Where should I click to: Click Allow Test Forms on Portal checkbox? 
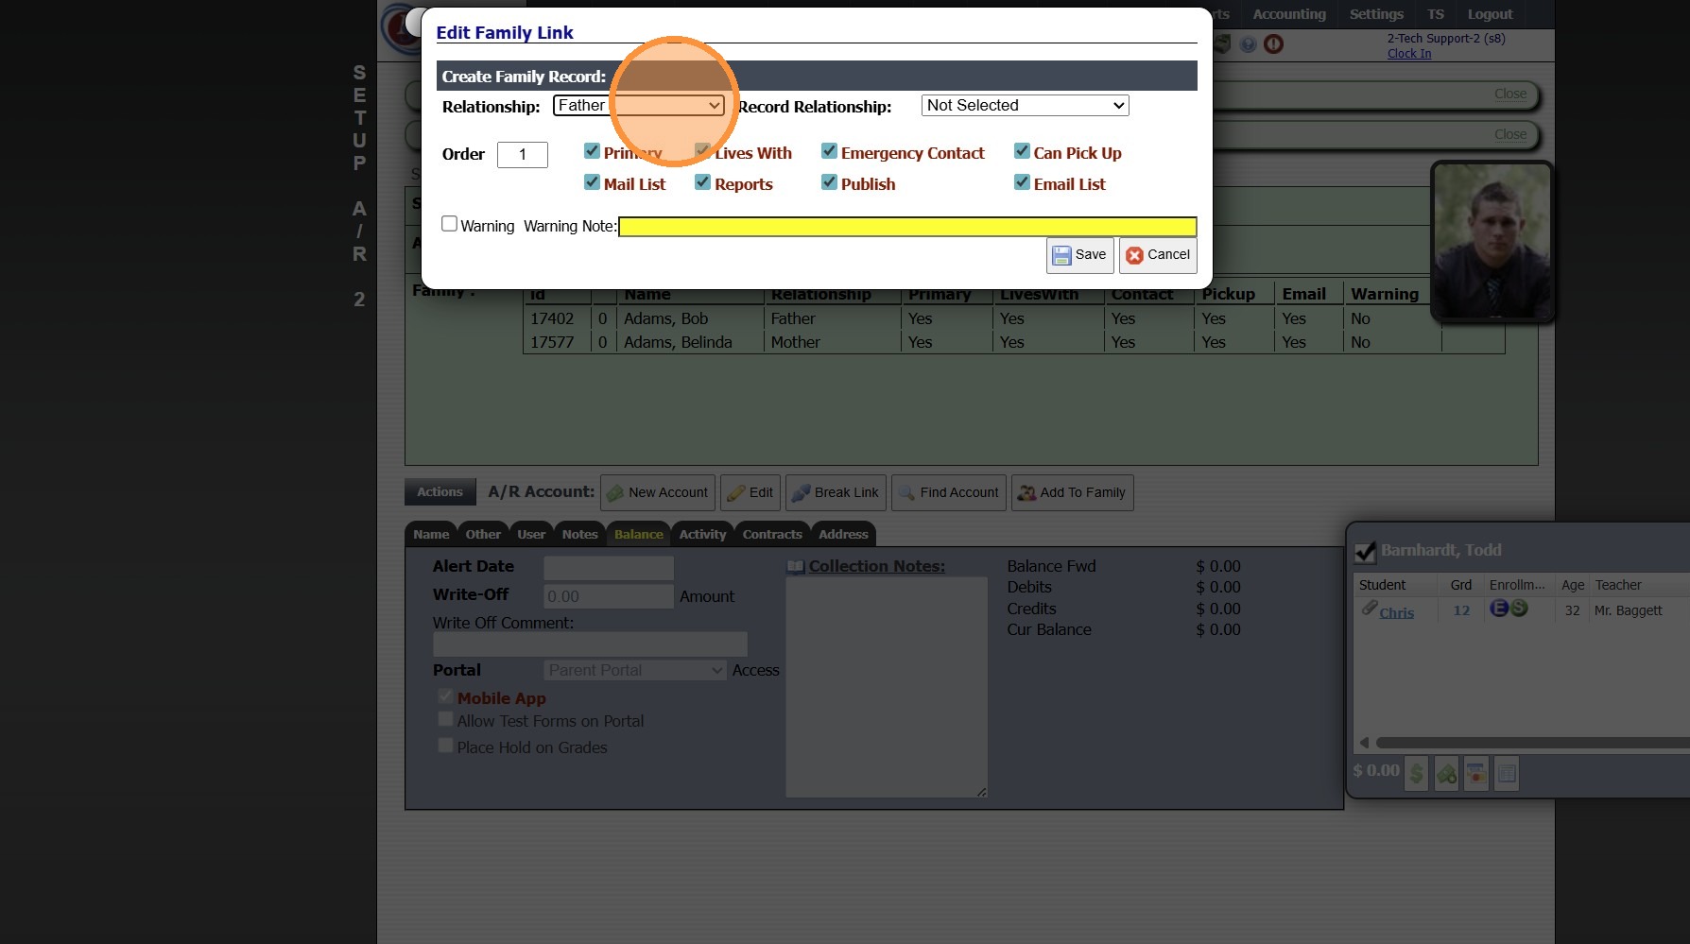[445, 719]
